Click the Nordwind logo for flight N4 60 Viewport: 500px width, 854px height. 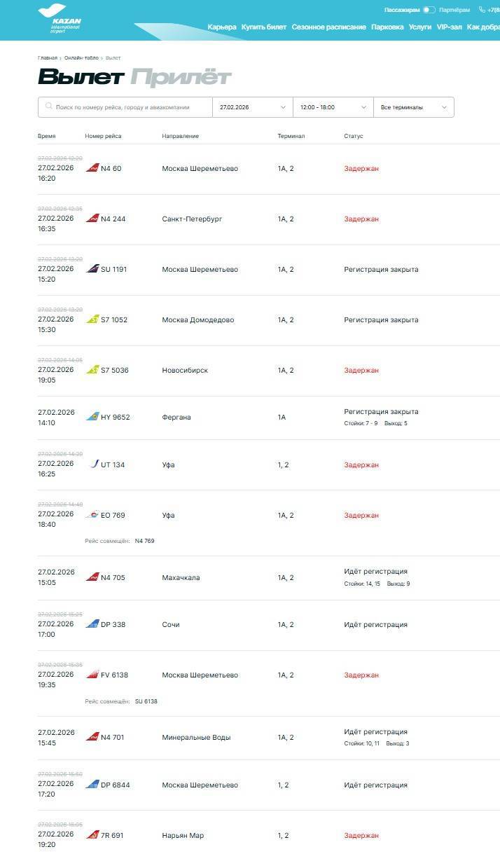(92, 168)
